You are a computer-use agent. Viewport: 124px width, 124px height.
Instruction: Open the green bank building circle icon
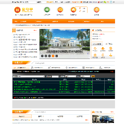click(x=47, y=10)
